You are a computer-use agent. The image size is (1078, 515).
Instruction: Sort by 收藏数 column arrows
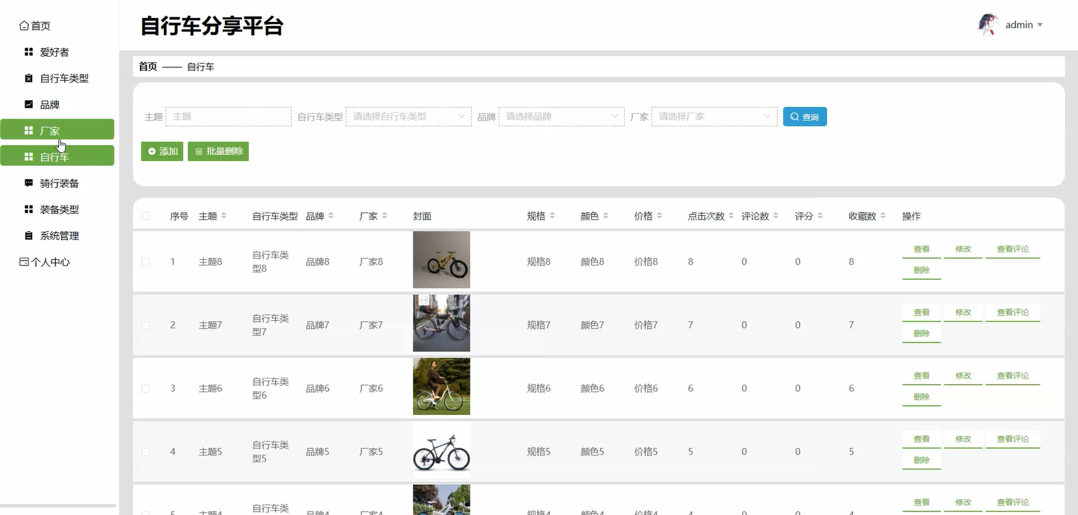[883, 216]
